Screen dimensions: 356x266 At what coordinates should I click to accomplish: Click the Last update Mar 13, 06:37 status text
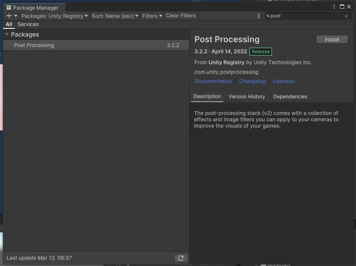click(39, 258)
